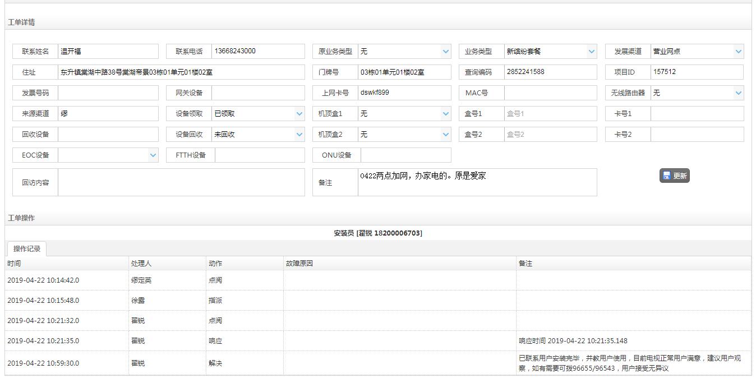The height and width of the screenshot is (378, 756).
Task: Click the 备注 text area
Action: point(477,182)
